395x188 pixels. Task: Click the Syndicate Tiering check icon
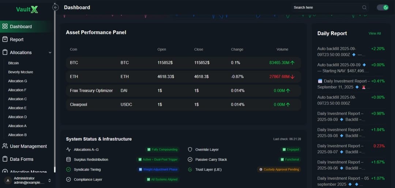(68, 170)
